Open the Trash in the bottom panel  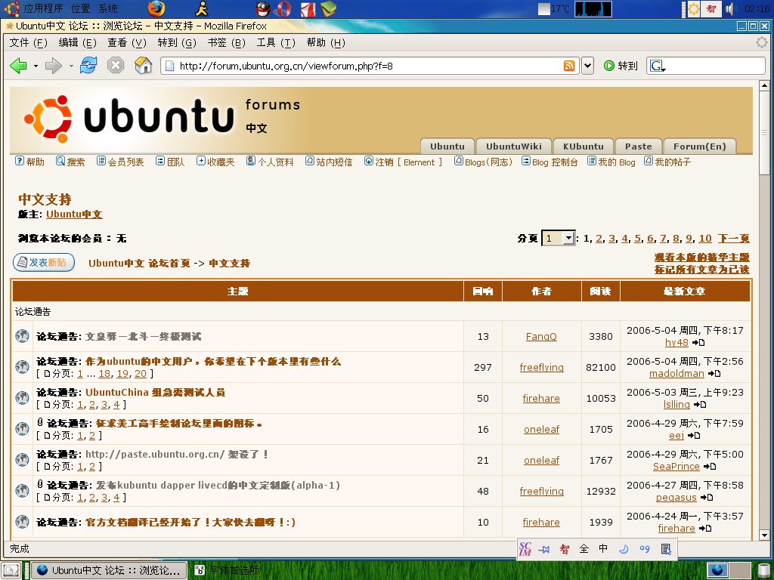763,571
